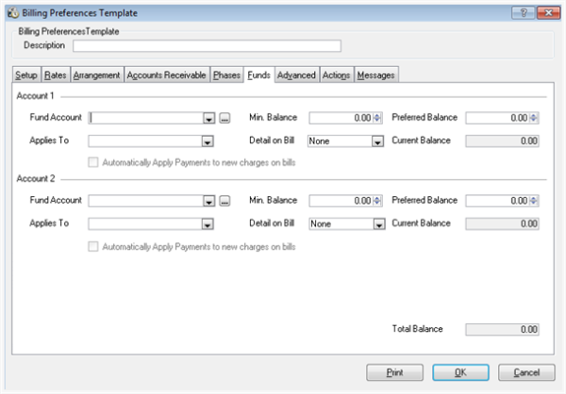The height and width of the screenshot is (394, 566).
Task: Click Account 2 Current Balance field
Action: pyautogui.click(x=502, y=224)
